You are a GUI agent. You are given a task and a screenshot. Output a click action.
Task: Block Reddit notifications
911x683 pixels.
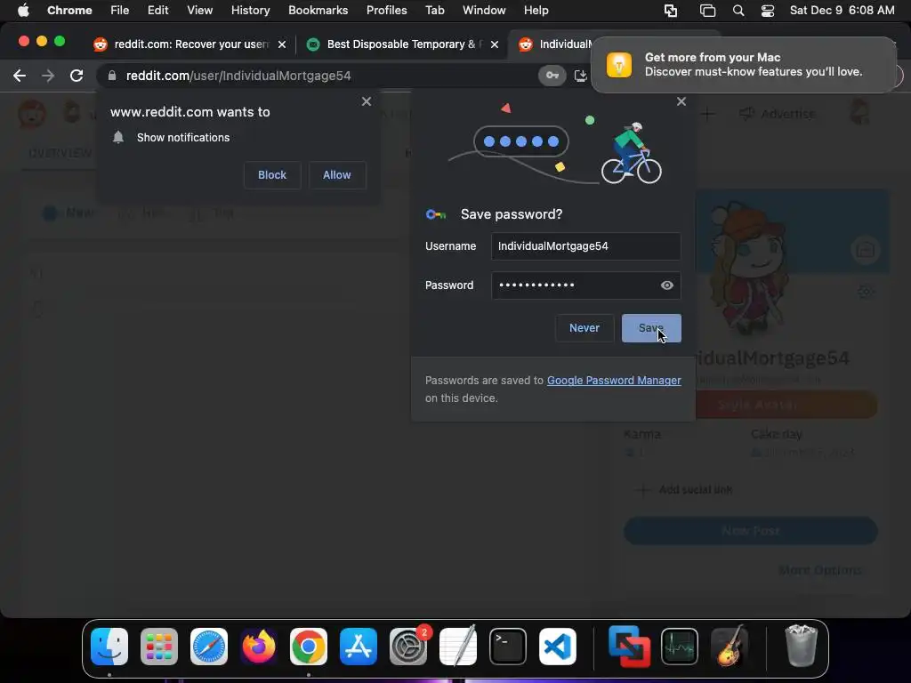click(x=272, y=175)
